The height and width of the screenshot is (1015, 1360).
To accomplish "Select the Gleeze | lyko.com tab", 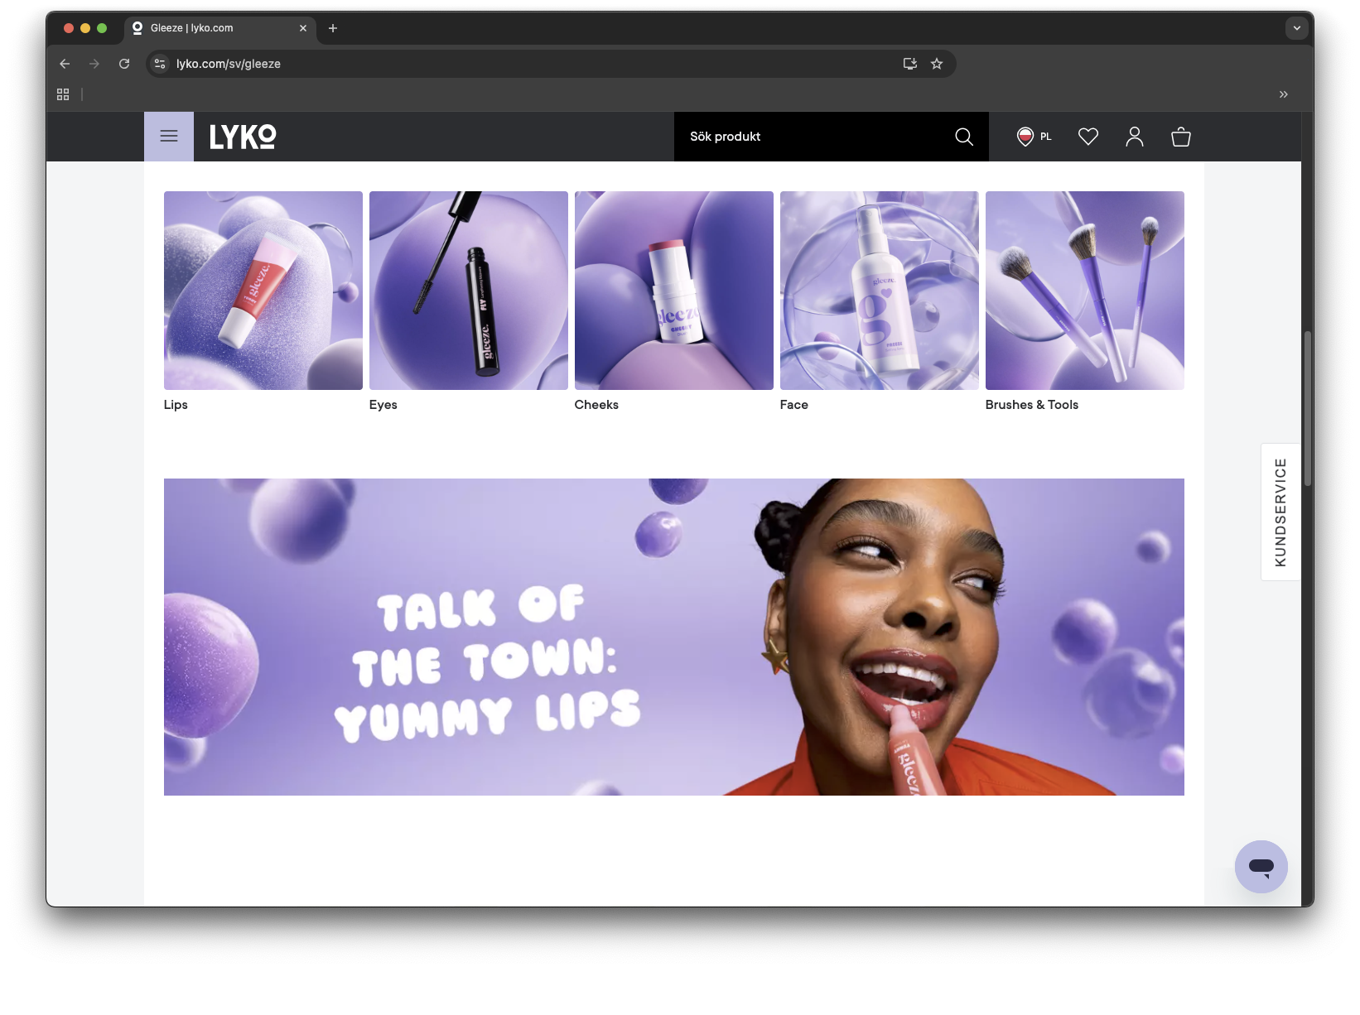I will (x=220, y=28).
